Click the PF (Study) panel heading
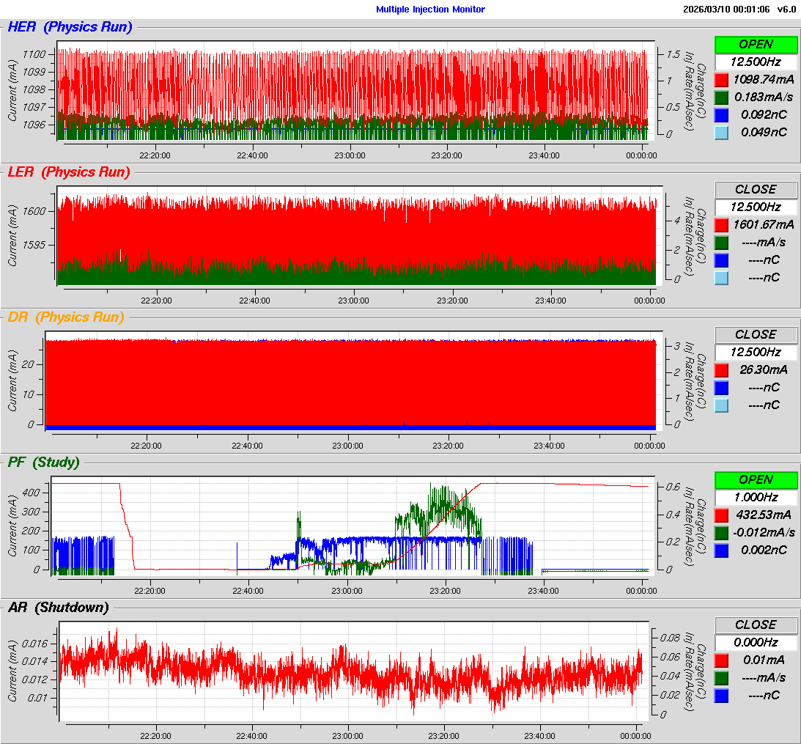The height and width of the screenshot is (744, 801). pyautogui.click(x=43, y=463)
